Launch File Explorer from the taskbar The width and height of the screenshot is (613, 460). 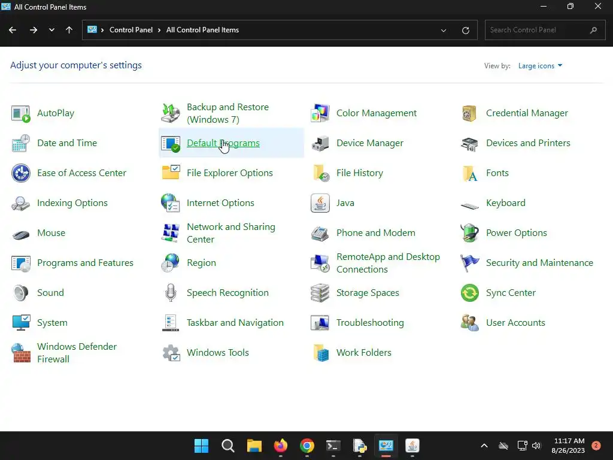click(254, 446)
